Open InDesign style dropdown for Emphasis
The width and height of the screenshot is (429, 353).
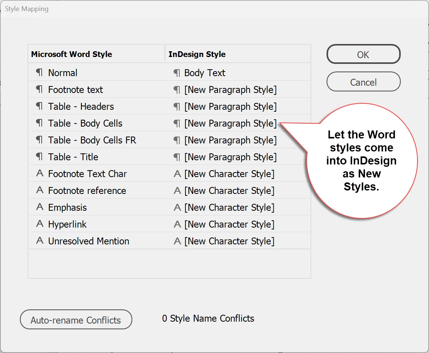tap(229, 207)
